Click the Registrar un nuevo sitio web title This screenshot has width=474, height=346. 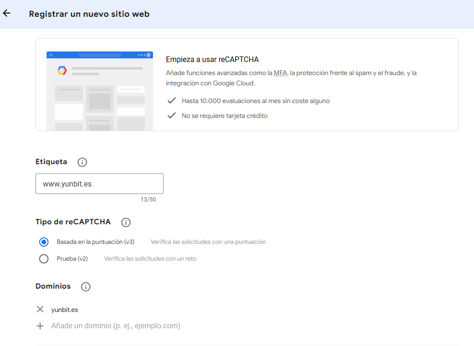point(89,14)
